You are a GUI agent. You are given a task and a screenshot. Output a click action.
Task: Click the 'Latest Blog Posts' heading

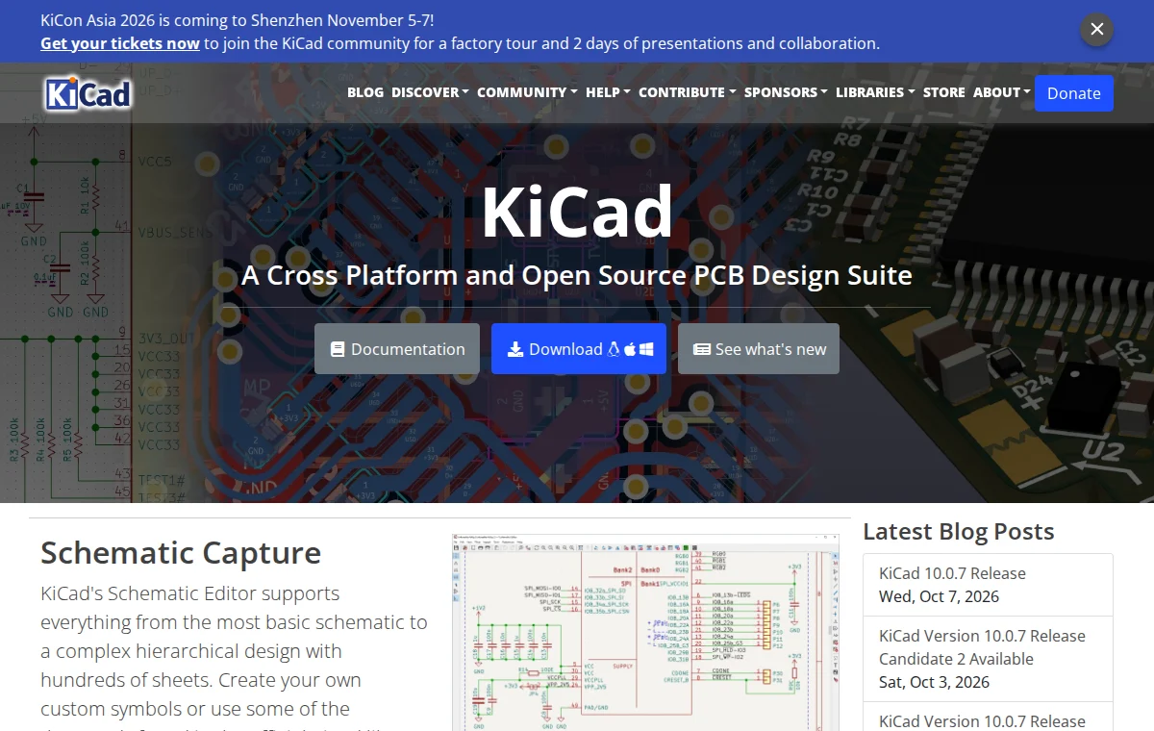point(959,531)
